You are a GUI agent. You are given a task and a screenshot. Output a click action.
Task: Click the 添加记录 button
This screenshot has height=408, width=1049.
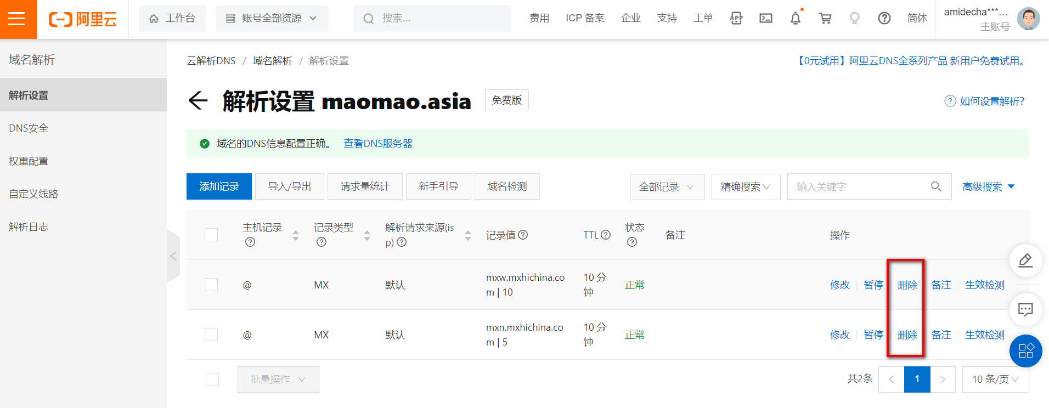point(219,186)
